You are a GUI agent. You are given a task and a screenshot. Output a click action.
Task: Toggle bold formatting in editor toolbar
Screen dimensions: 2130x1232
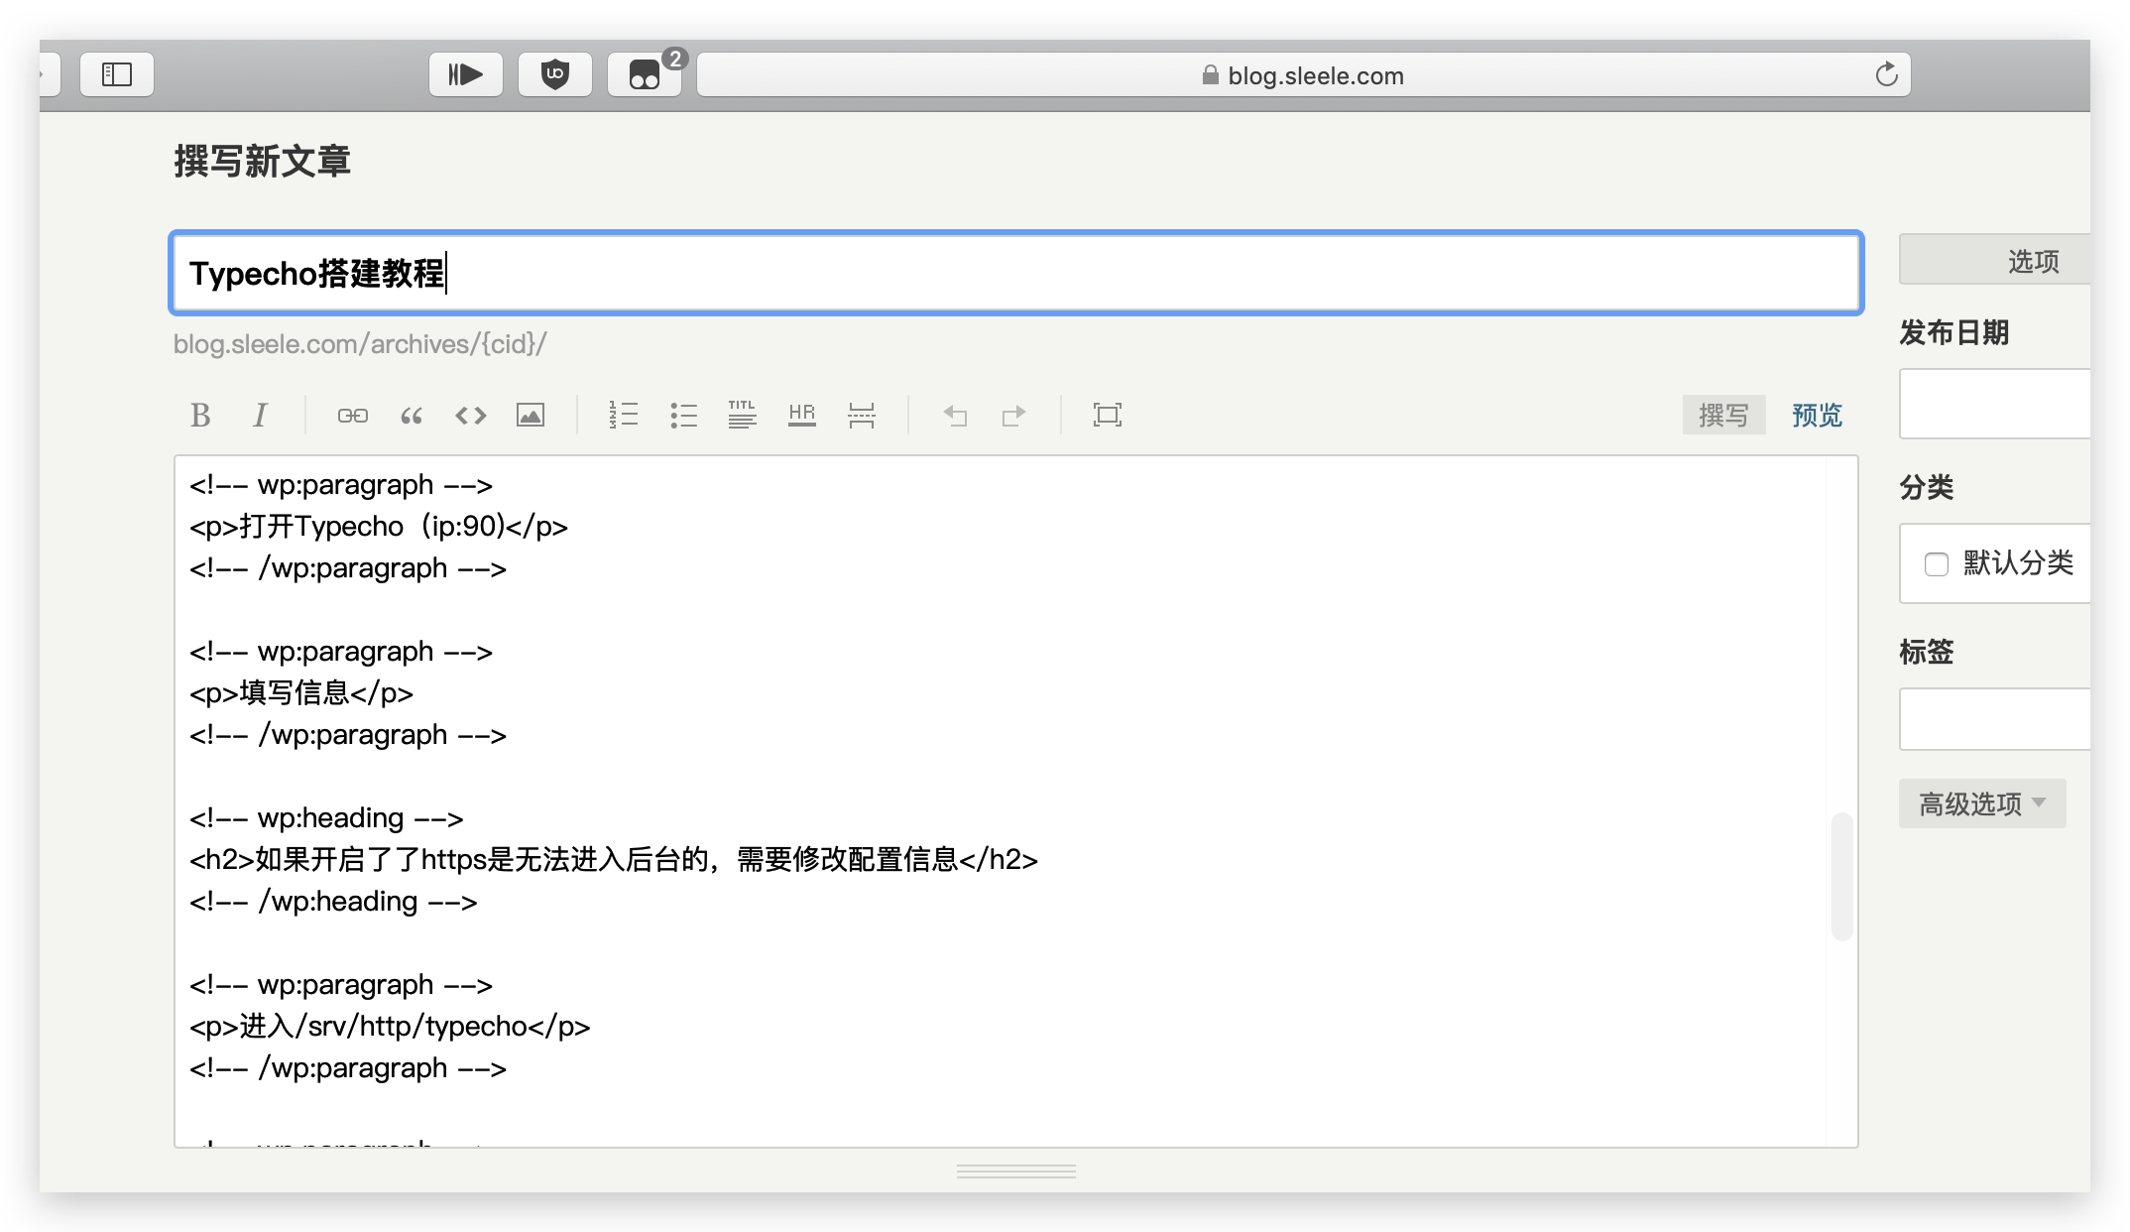click(x=200, y=415)
